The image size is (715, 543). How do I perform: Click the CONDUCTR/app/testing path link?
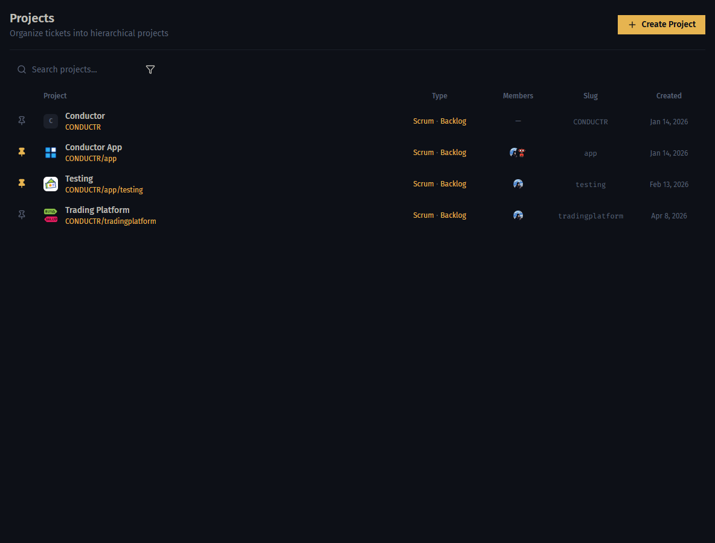click(104, 190)
